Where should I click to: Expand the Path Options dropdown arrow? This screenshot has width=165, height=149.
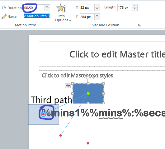click(70, 21)
